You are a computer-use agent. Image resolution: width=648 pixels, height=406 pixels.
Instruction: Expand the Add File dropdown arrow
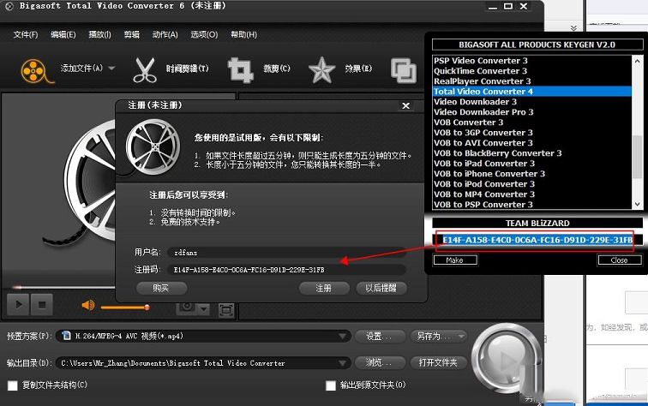111,69
